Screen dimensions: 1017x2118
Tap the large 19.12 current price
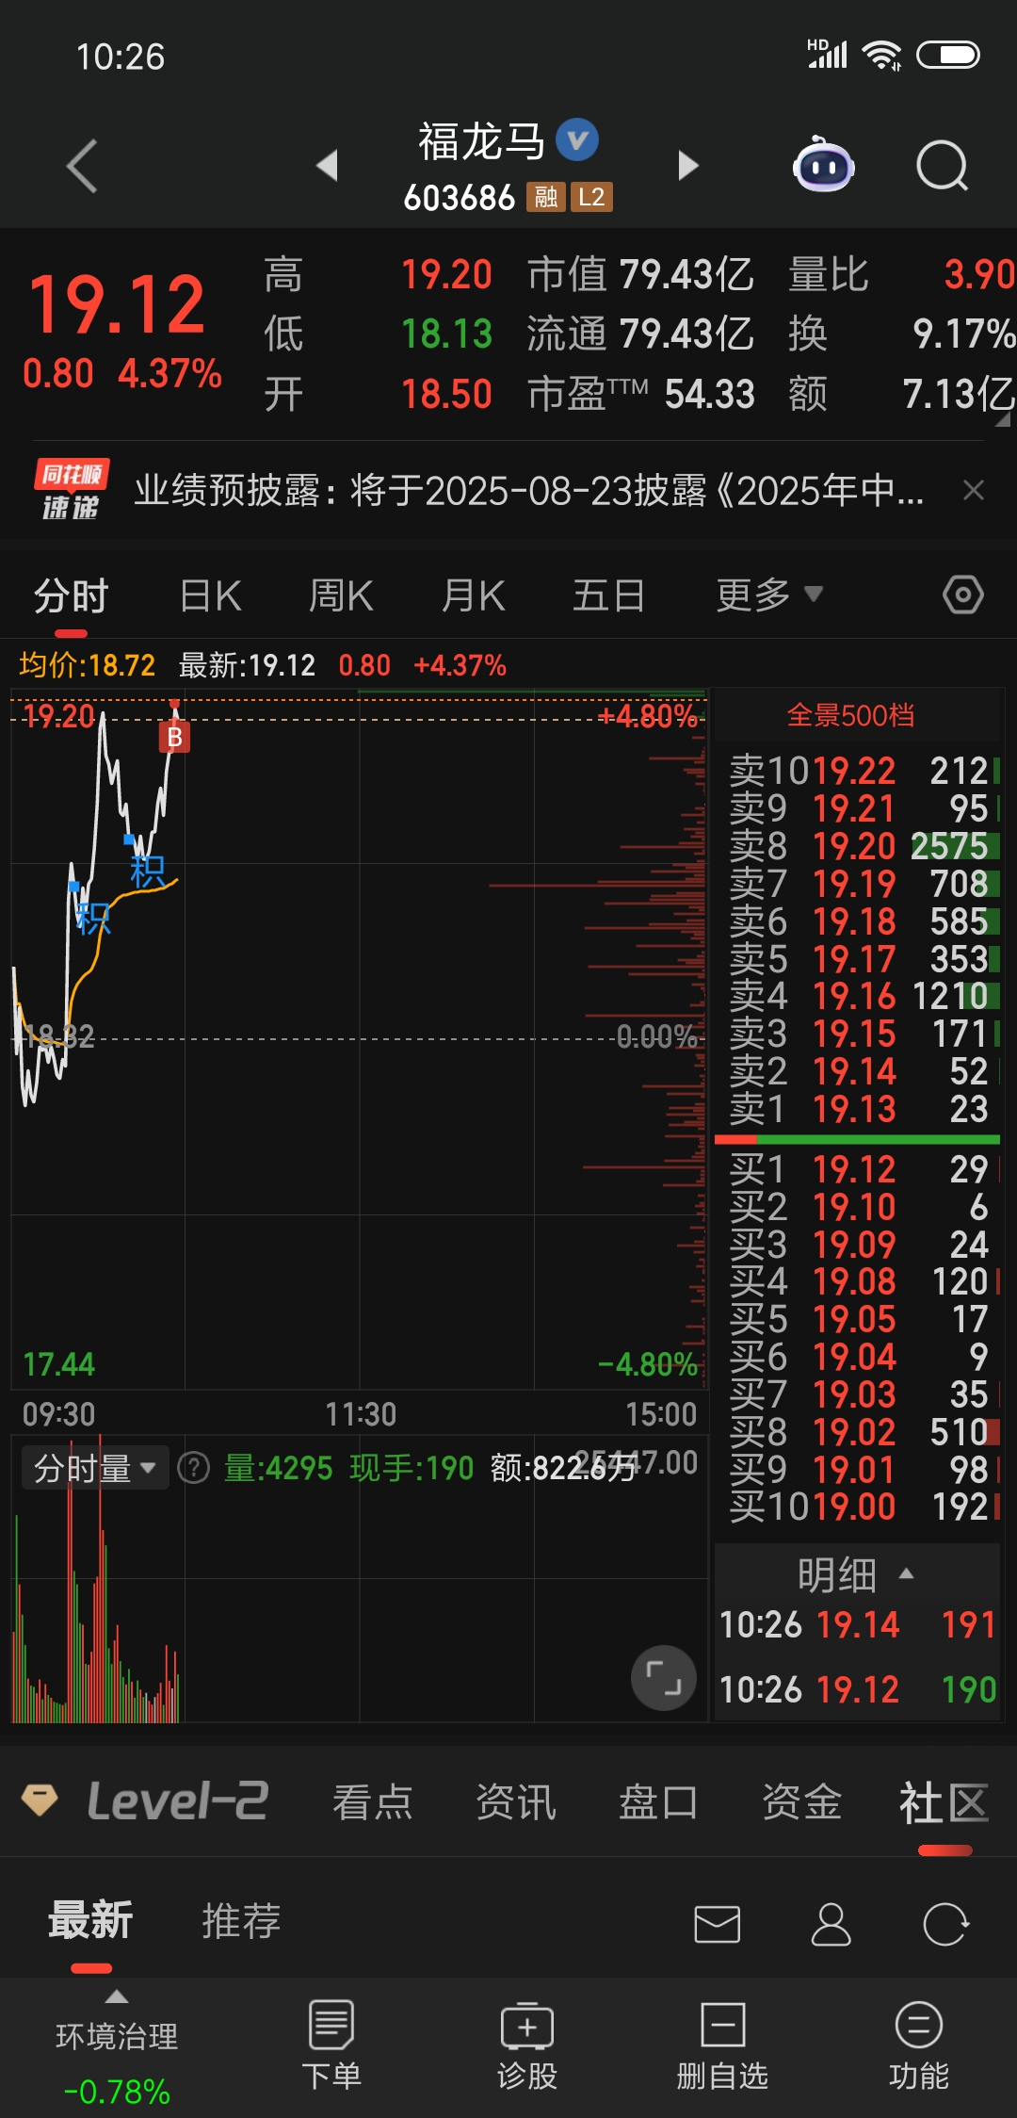[117, 304]
